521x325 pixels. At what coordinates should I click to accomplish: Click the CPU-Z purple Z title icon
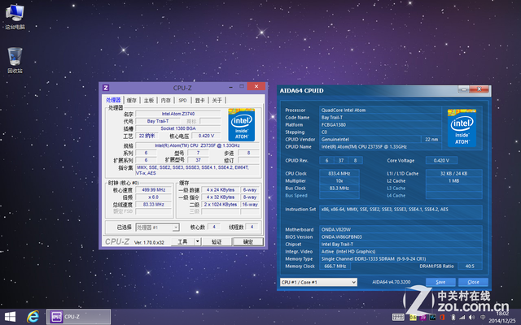pos(106,88)
